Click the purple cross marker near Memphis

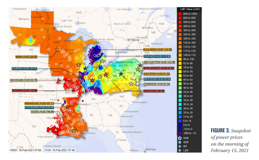(83, 101)
